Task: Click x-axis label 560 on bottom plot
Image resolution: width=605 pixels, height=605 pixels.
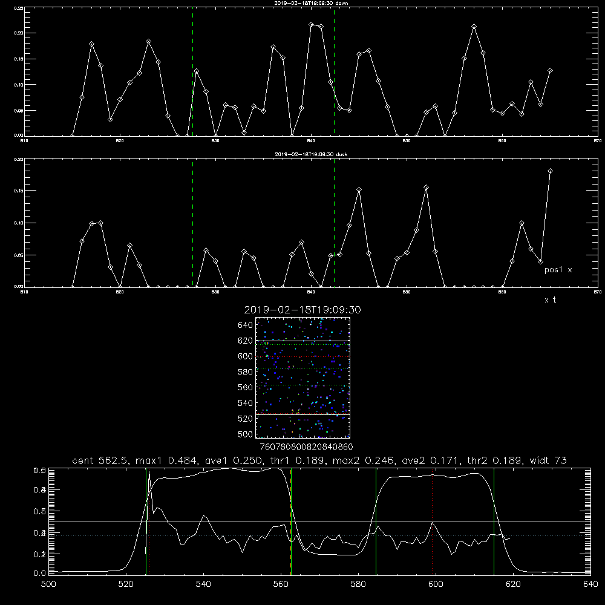Action: coord(281,584)
